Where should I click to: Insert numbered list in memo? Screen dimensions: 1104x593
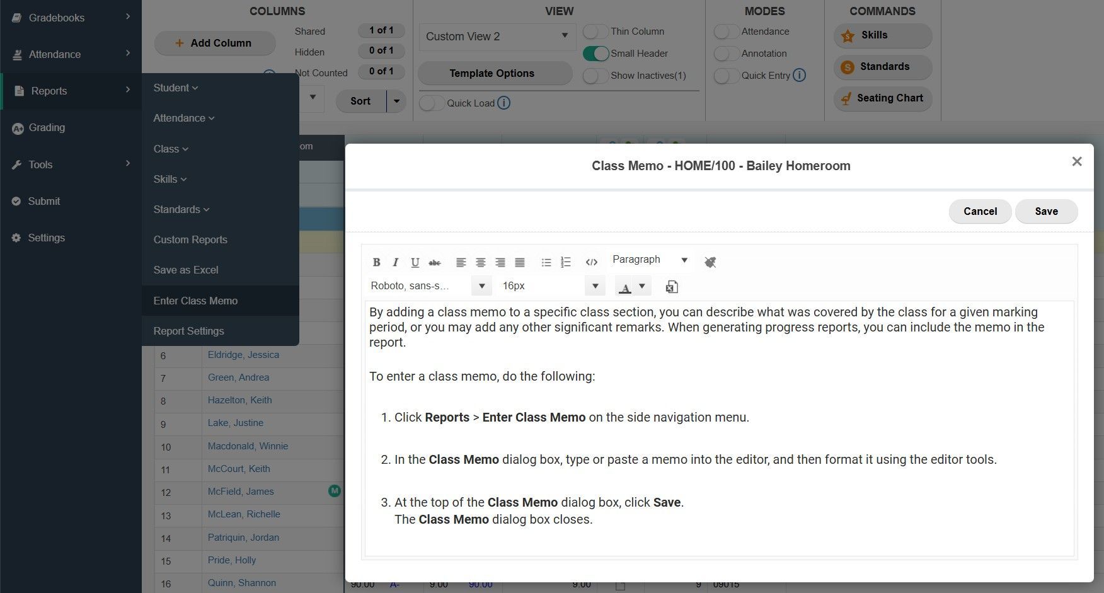point(566,262)
